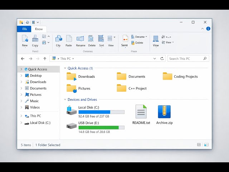This screenshot has height=172, width=229.
Task: Select the README.txt file
Action: [x=141, y=115]
